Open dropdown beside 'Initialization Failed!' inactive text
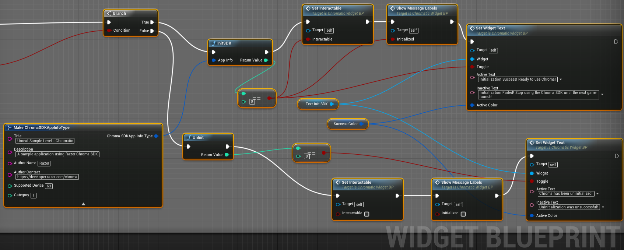624x250 pixels. pos(602,95)
